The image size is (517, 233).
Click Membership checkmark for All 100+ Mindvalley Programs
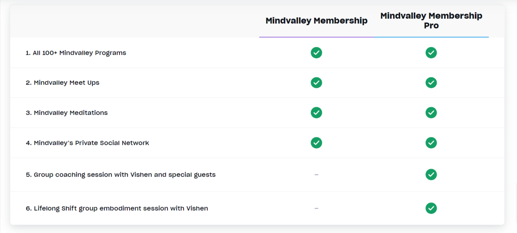tap(316, 52)
